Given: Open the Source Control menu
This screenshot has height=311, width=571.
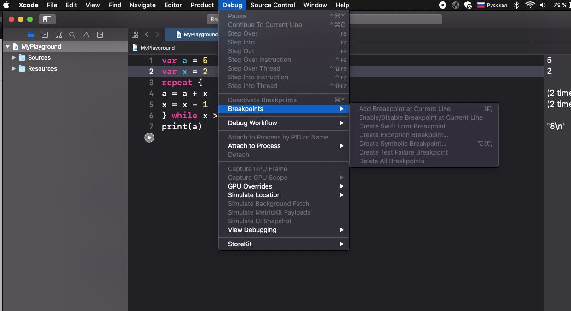Looking at the screenshot, I should [273, 5].
